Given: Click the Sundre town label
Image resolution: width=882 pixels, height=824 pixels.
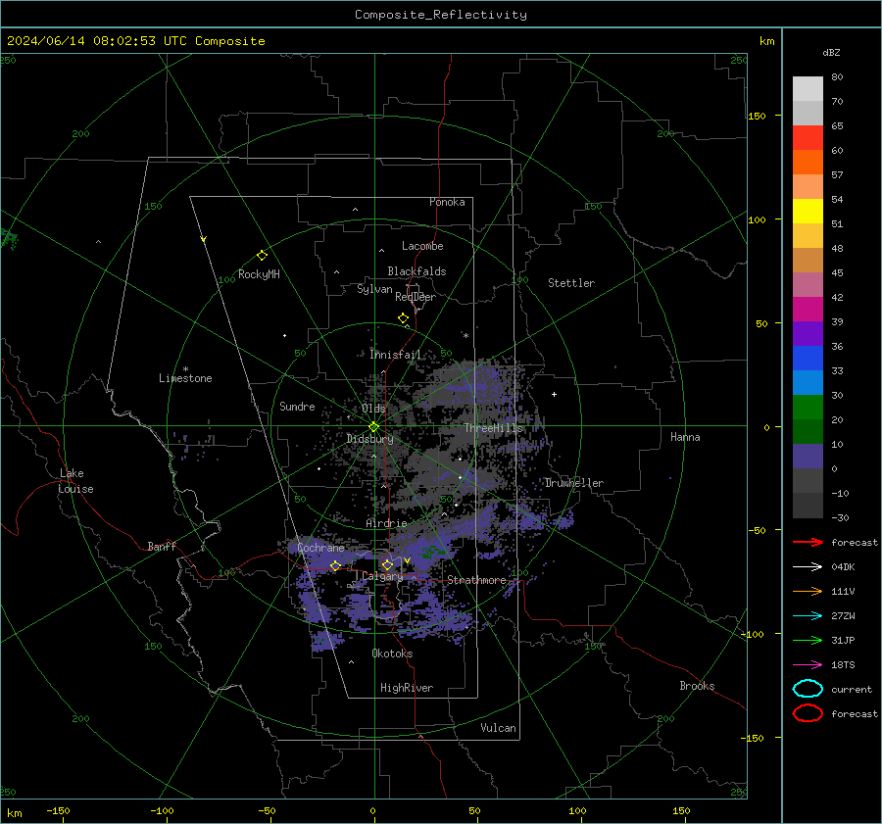Looking at the screenshot, I should click(x=297, y=406).
